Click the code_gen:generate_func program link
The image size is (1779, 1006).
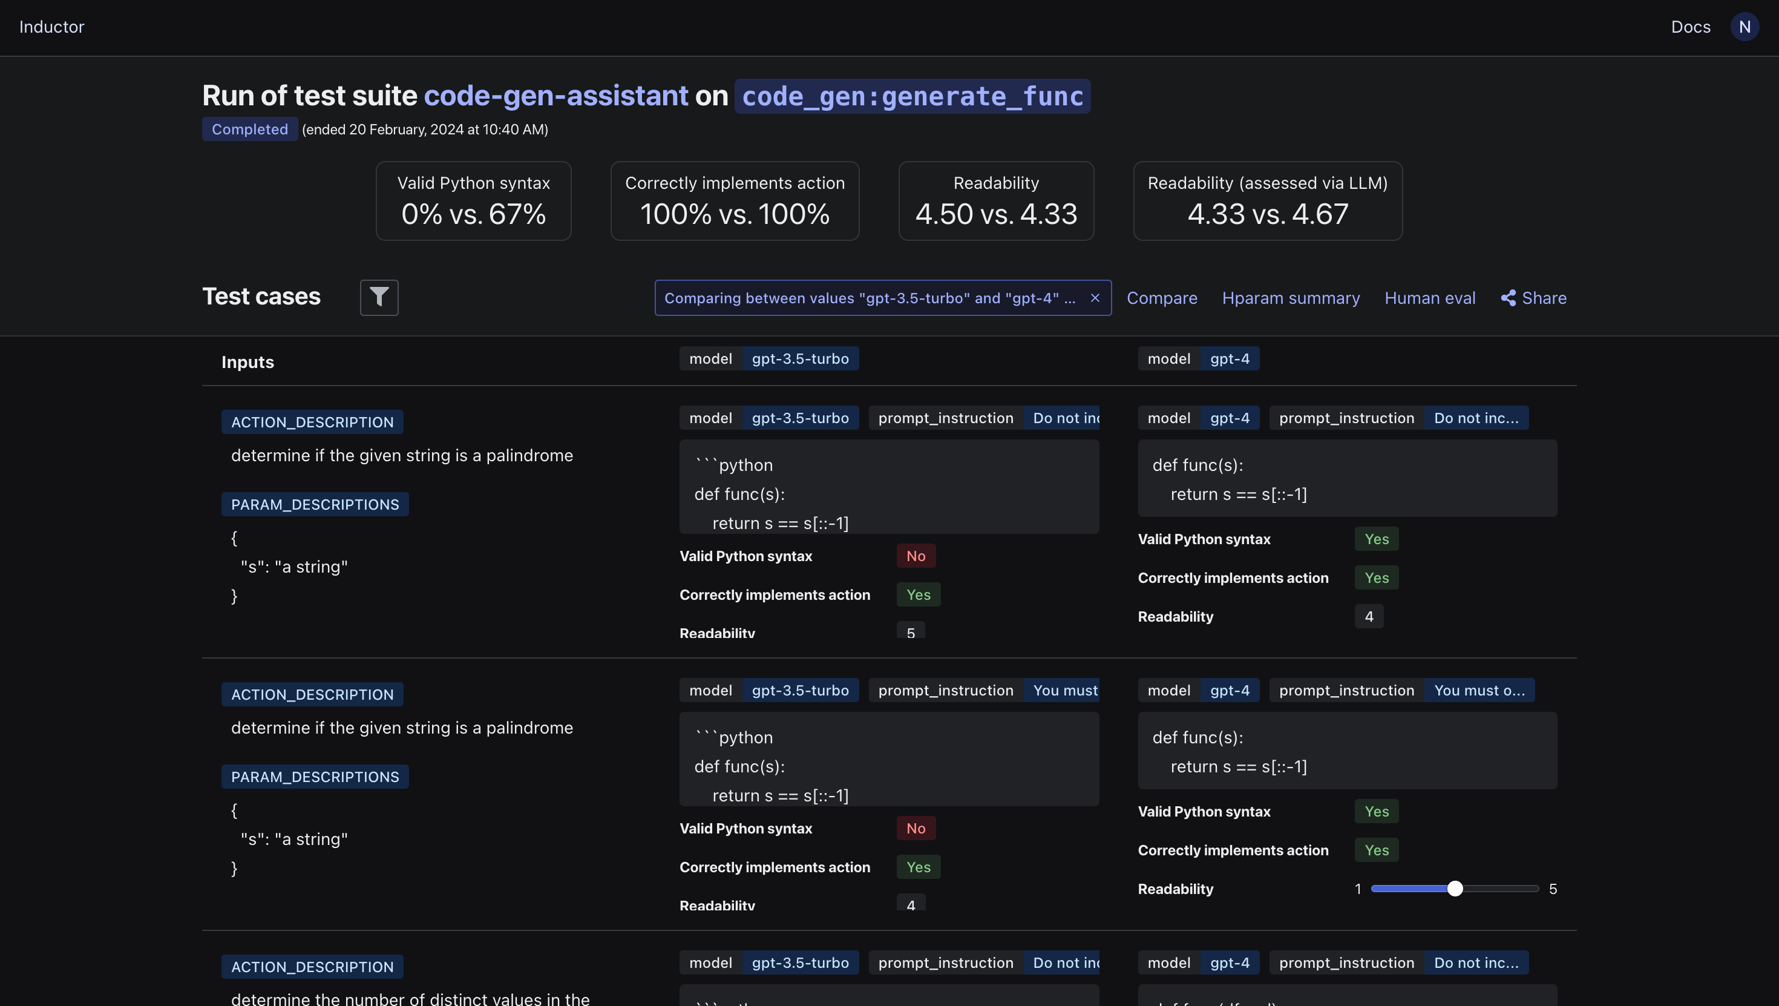click(x=912, y=96)
